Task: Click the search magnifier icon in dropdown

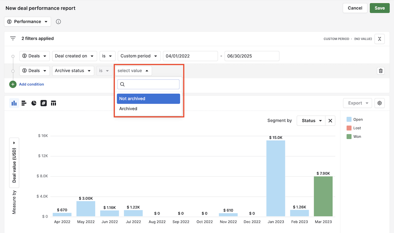Action: click(122, 84)
